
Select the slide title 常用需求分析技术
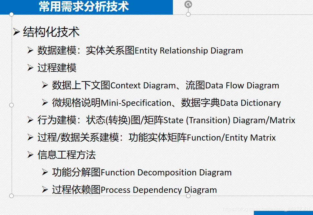tap(84, 6)
